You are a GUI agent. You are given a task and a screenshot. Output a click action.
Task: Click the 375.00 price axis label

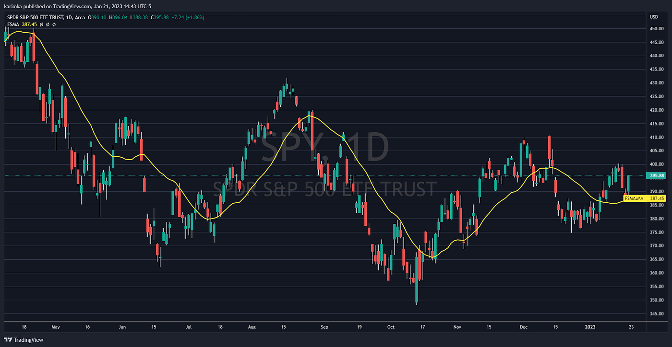point(656,232)
